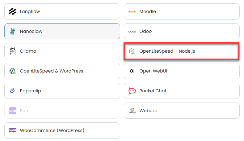Click the Node.js hexagon icon
This screenshot has height=141, width=244.
(x=132, y=51)
